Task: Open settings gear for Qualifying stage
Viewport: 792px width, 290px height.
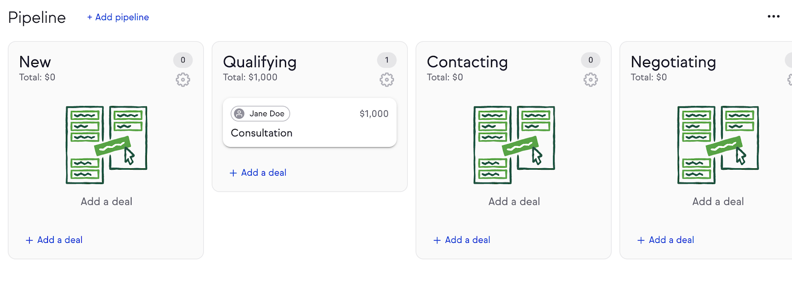Action: click(x=387, y=80)
